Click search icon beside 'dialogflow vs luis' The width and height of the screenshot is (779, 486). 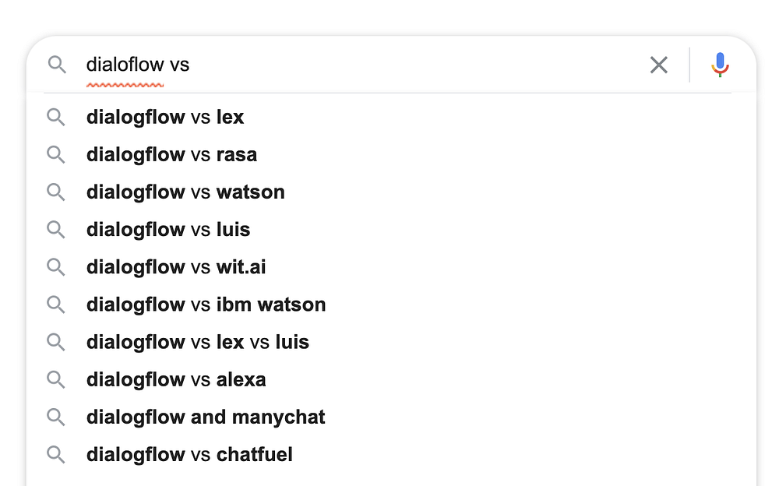(55, 230)
